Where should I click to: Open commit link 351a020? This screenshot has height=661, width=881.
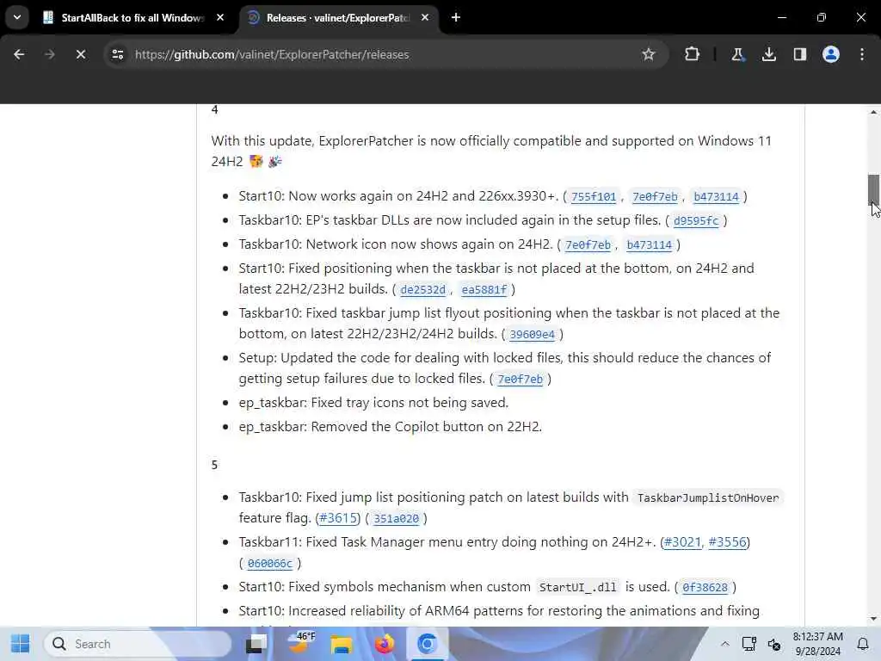point(396,519)
